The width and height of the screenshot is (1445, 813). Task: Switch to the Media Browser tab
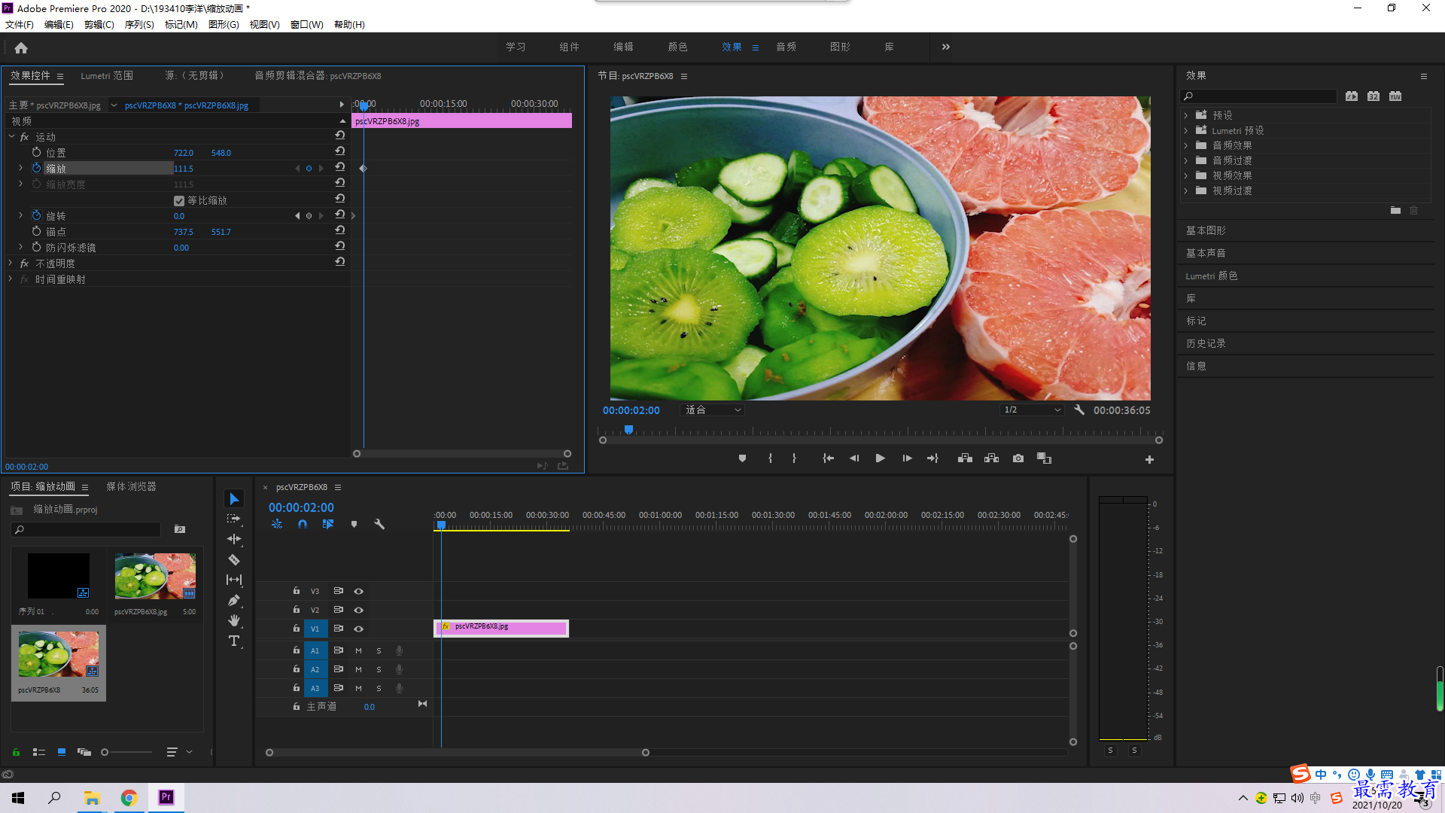click(131, 487)
